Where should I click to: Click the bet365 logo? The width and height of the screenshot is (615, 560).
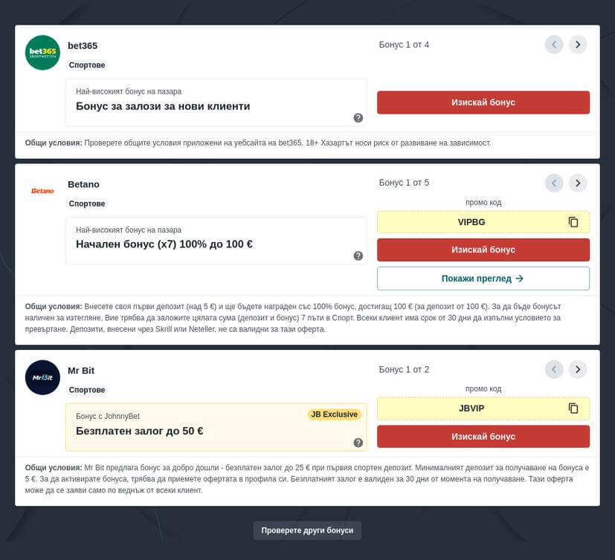click(x=42, y=53)
